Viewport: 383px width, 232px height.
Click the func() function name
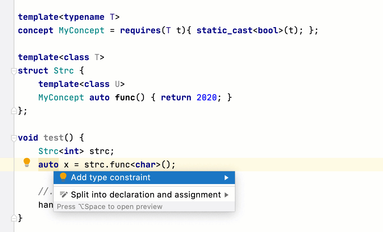130,97
